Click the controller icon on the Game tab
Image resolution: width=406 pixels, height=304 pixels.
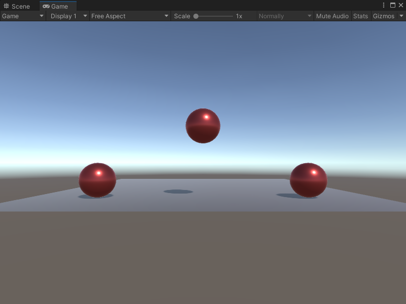tap(45, 6)
